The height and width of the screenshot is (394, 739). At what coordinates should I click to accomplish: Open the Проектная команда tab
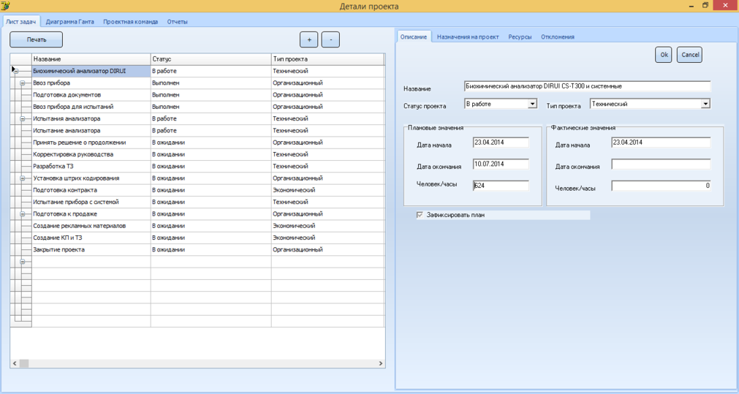click(130, 22)
